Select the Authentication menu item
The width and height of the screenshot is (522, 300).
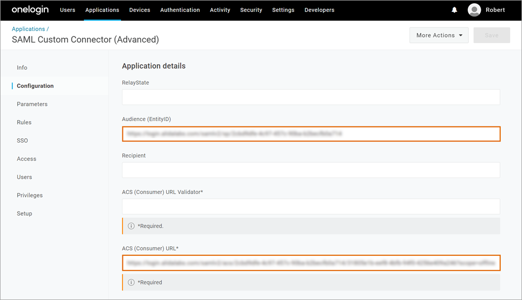coord(180,9)
